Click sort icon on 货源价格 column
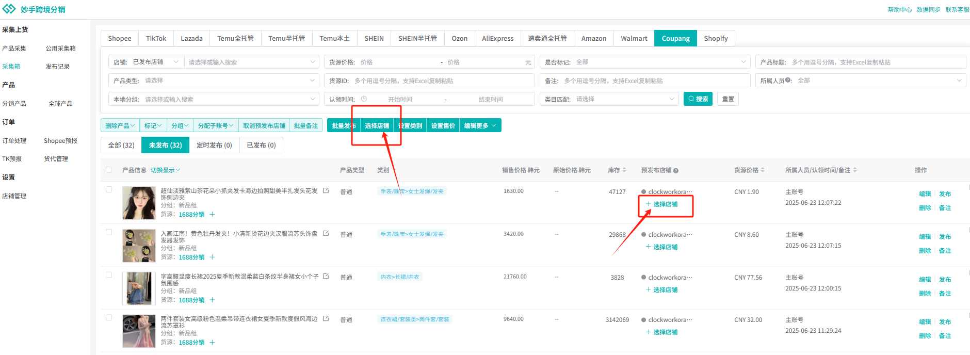The width and height of the screenshot is (970, 355). point(763,170)
